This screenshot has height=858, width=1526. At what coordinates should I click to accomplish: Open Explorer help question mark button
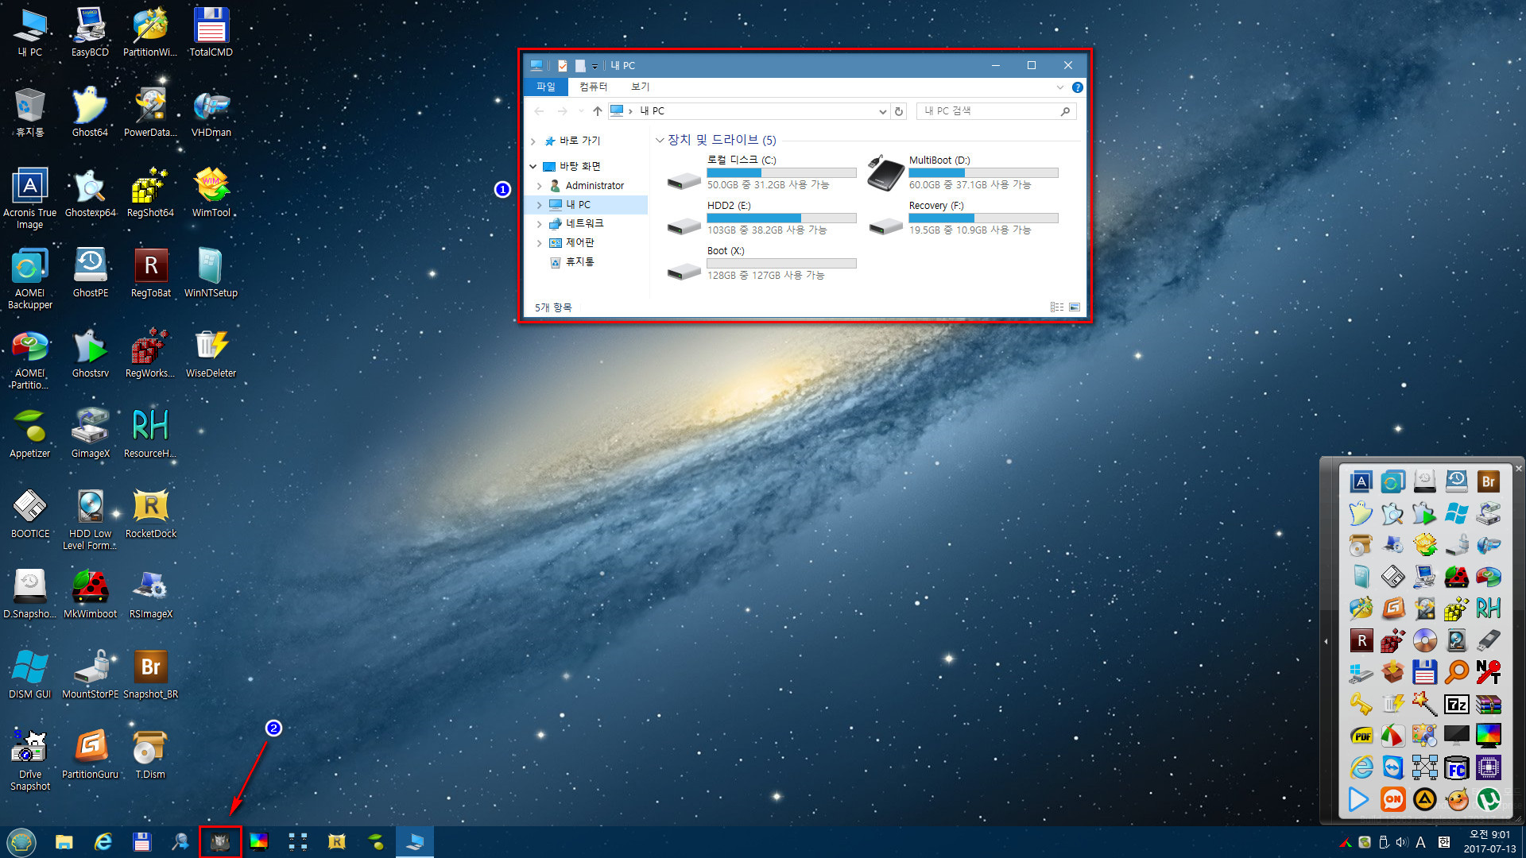coord(1077,87)
